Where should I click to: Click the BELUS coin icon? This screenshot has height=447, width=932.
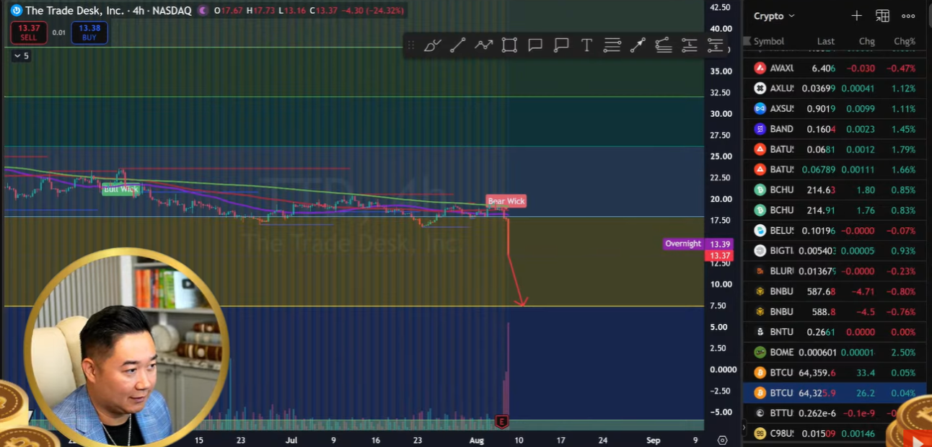click(760, 231)
